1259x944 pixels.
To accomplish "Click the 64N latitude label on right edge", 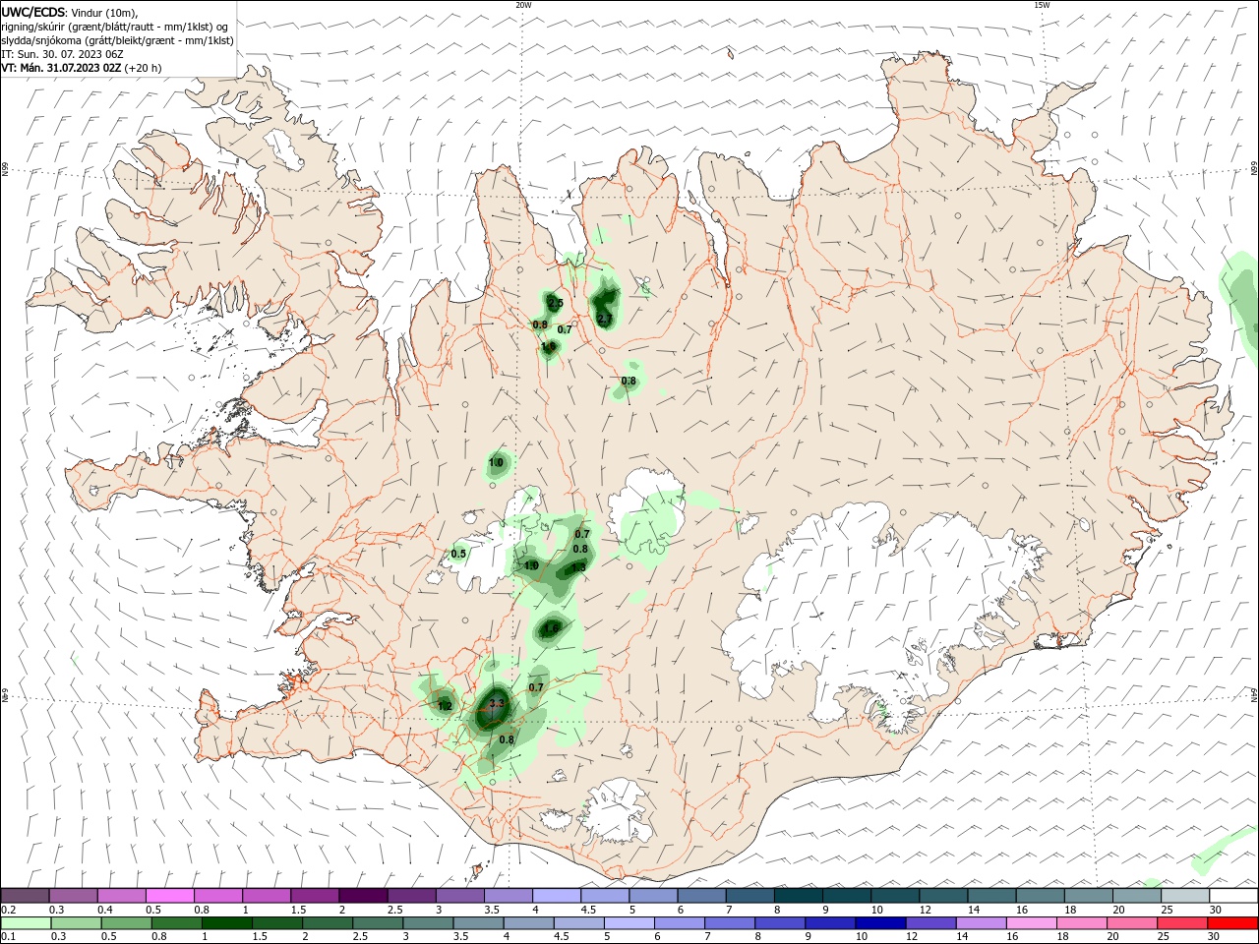I will pos(1254,694).
